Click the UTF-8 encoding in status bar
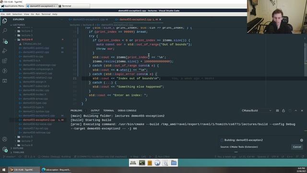The width and height of the screenshot is (307, 173). pos(275,157)
